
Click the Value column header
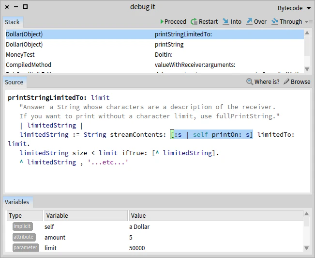pyautogui.click(x=216, y=215)
